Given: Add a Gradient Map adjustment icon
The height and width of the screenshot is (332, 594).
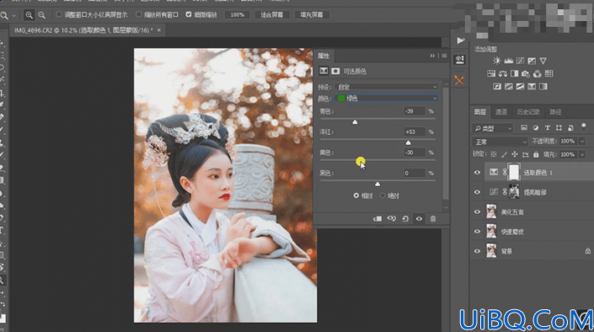Looking at the screenshot, I should 543,87.
